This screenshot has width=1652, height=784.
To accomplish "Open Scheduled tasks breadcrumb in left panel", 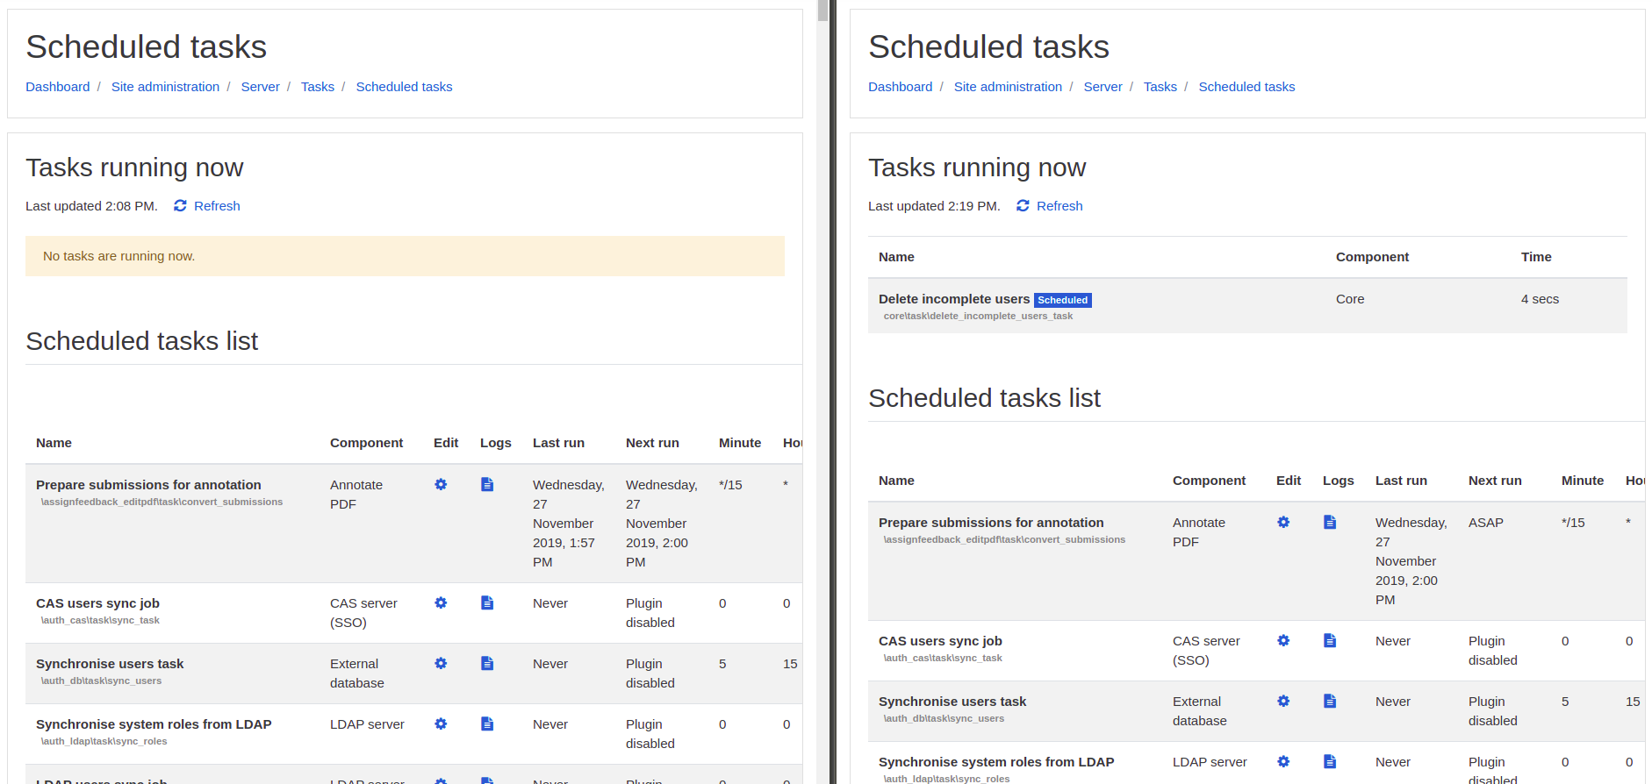I will tap(404, 87).
